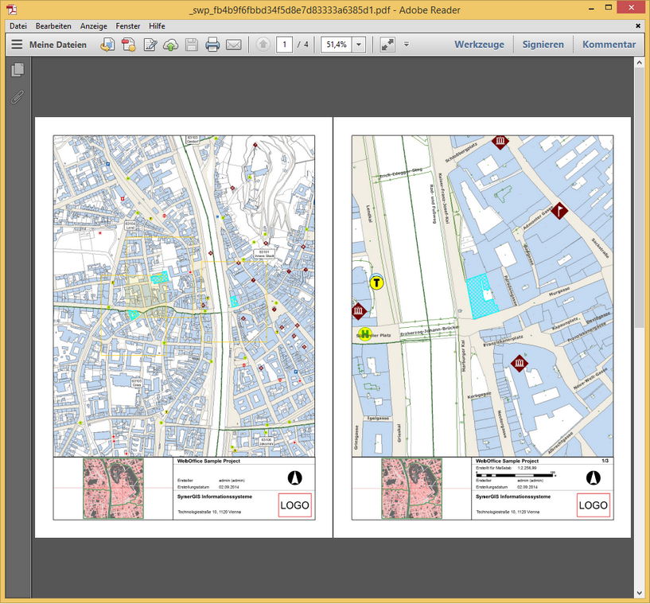Click the edit PDF pencil icon
This screenshot has width=650, height=604.
click(x=150, y=45)
